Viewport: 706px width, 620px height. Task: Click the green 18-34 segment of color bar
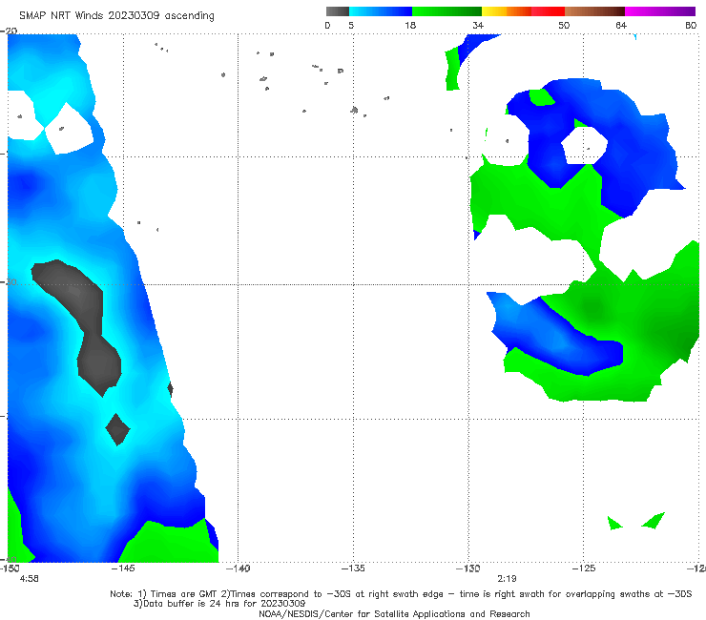coord(446,11)
